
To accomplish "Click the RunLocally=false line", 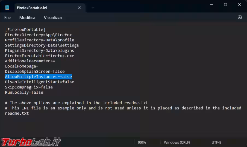I will tap(24, 92).
